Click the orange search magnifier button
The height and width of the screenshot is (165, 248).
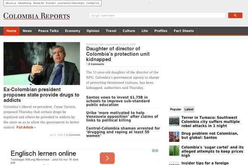point(235,15)
